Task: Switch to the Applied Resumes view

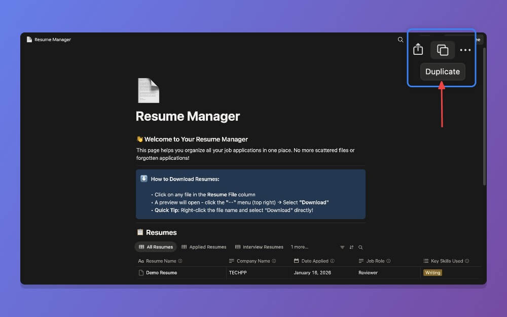Action: [204, 247]
